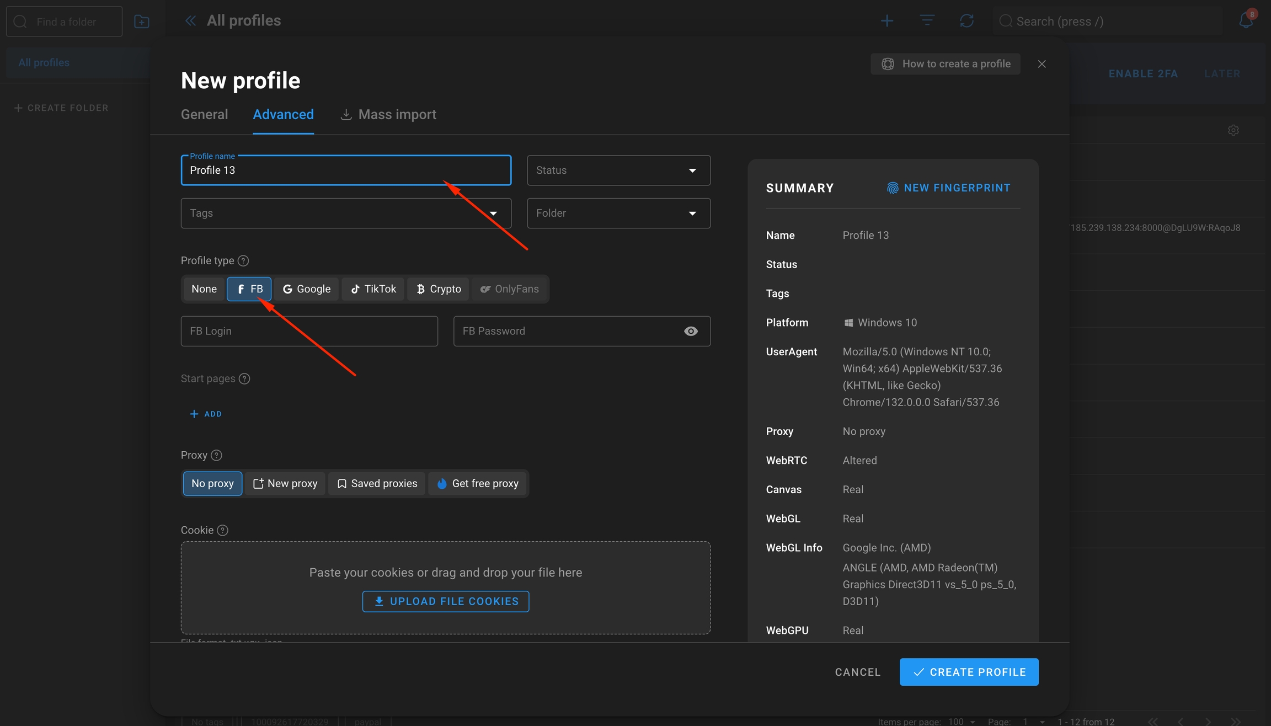The height and width of the screenshot is (726, 1271).
Task: Click the FB Login input field
Action: [x=309, y=331]
